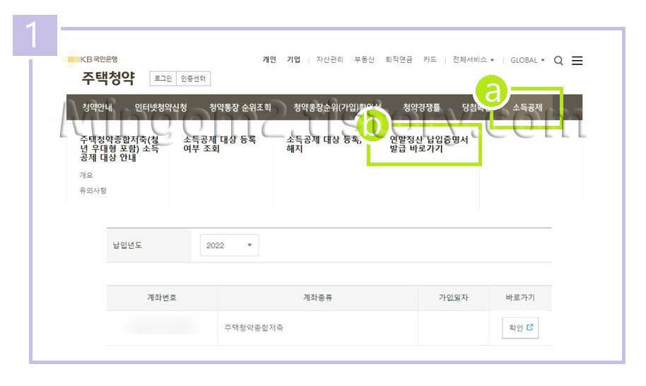Click the 로그인 button
The image size is (646, 386).
[163, 78]
